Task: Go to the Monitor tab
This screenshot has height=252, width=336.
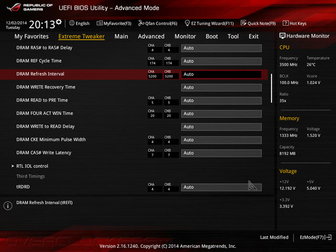Action: [185, 36]
